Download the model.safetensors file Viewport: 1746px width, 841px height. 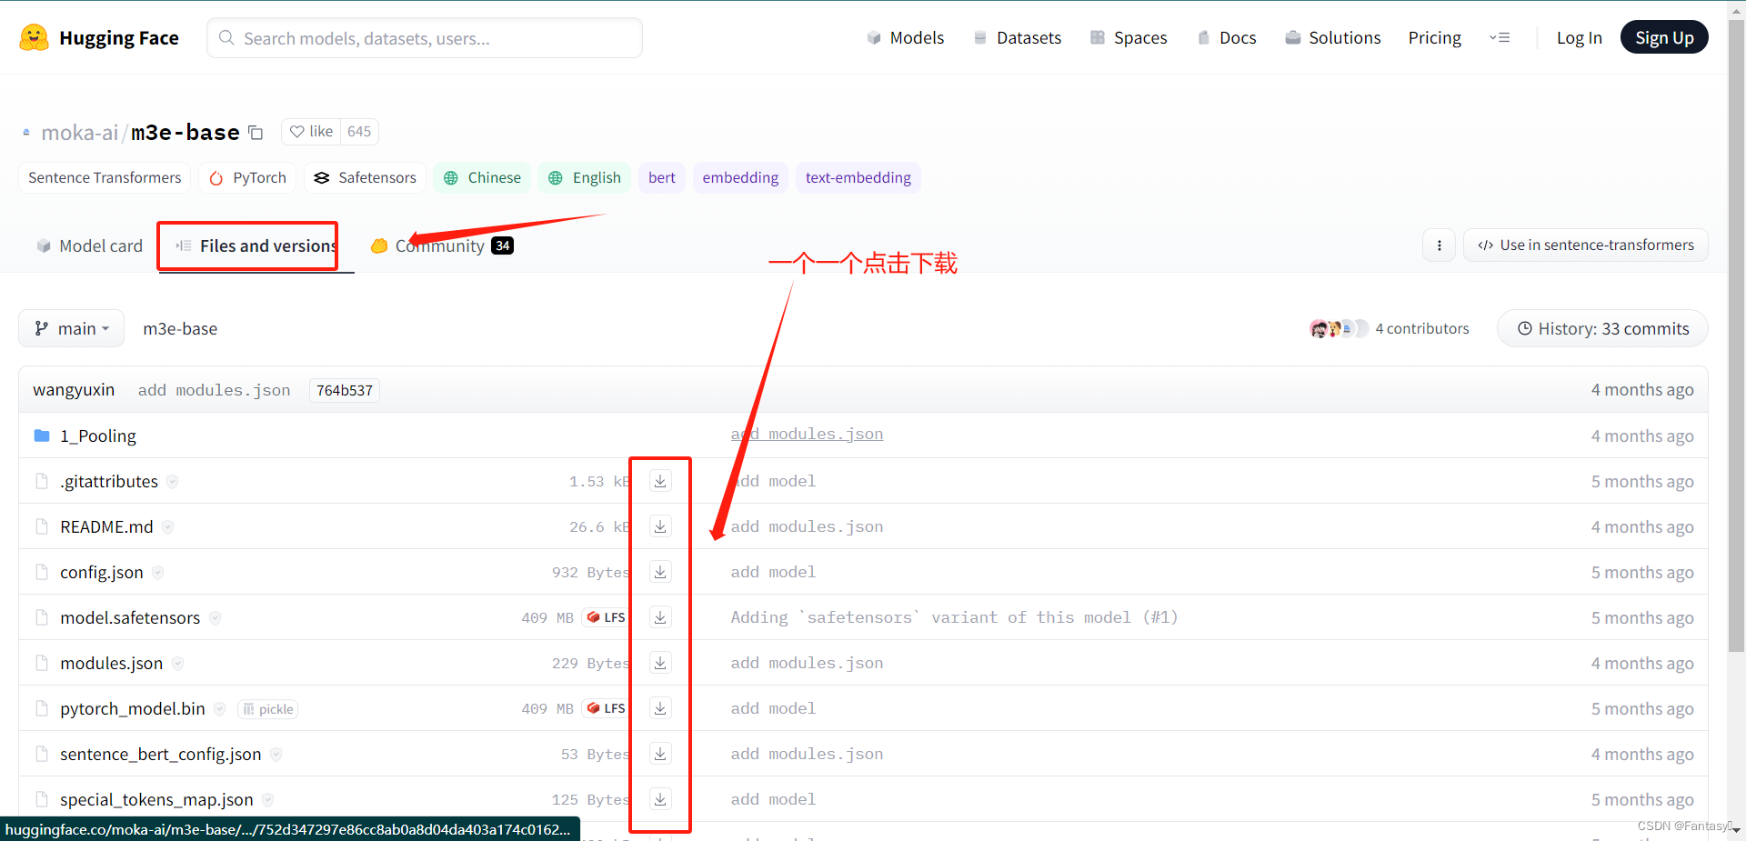pyautogui.click(x=660, y=617)
